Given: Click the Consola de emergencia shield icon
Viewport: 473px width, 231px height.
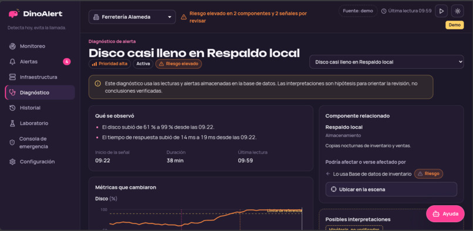Looking at the screenshot, I should pos(12,142).
